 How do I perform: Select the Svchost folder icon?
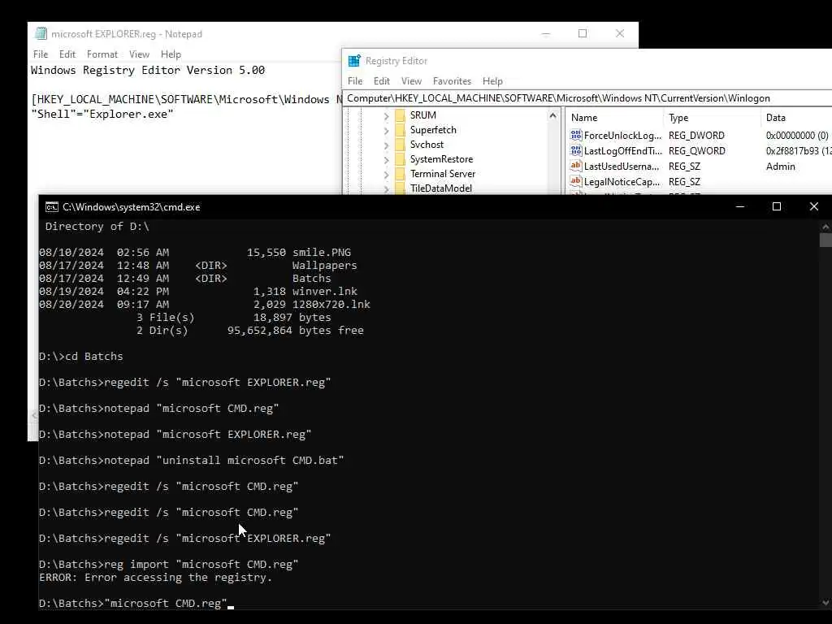400,145
